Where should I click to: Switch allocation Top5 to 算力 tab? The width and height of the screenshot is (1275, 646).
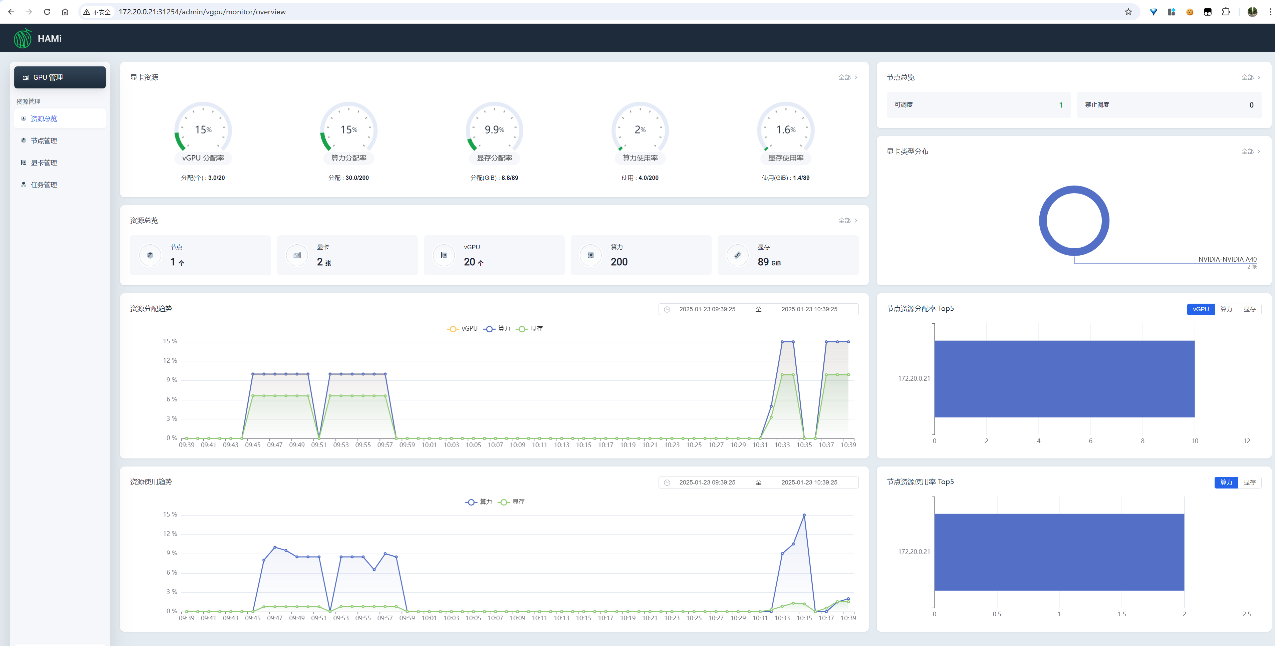(1226, 309)
